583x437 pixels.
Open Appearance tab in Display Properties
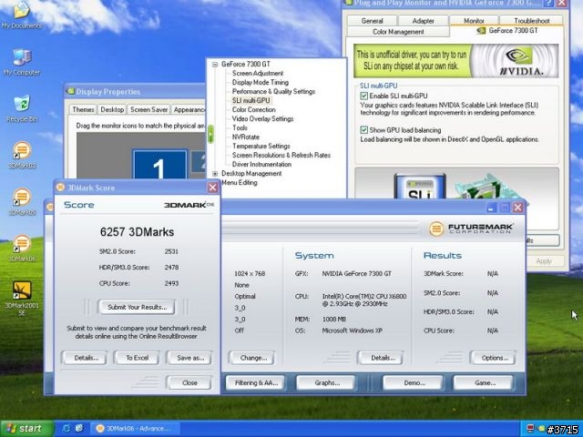[189, 109]
